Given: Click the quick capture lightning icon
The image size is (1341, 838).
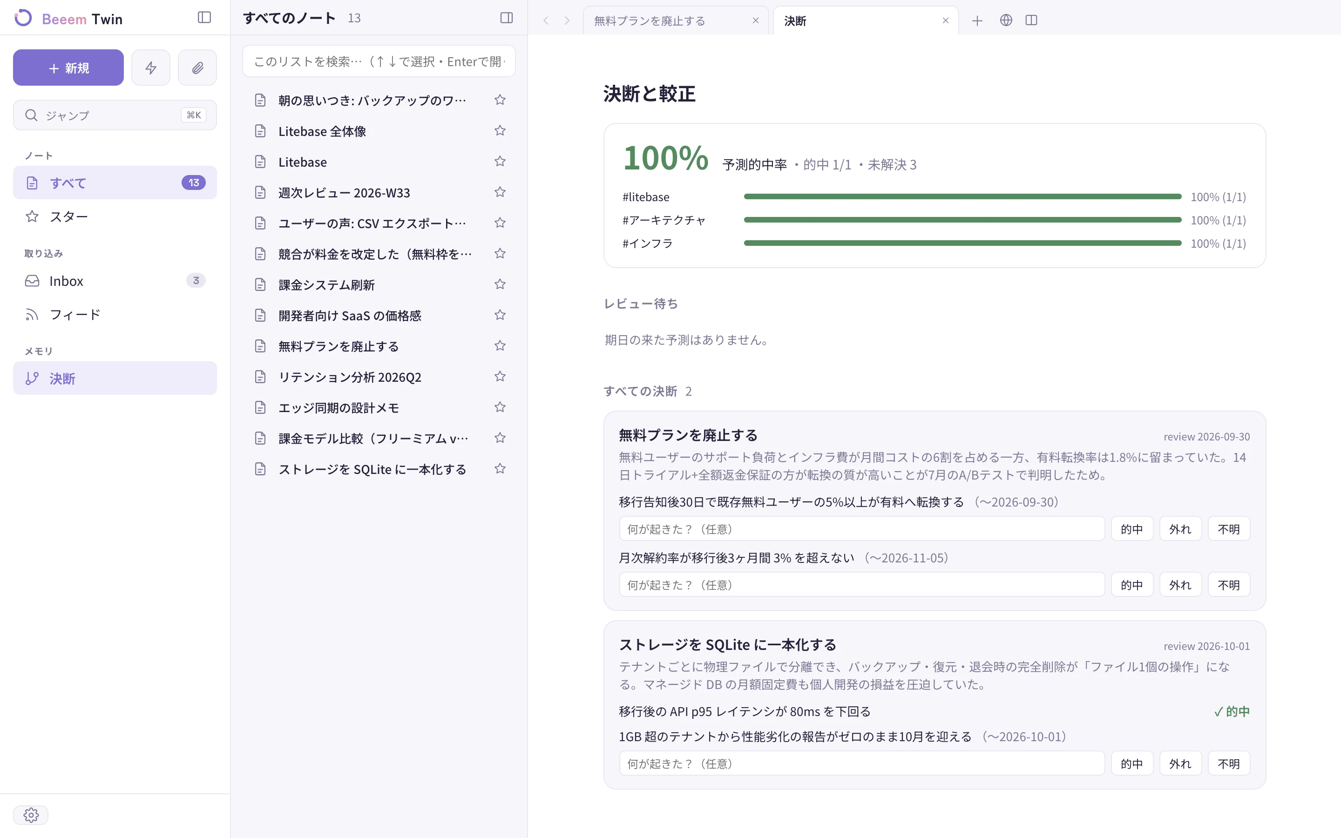Looking at the screenshot, I should point(151,68).
